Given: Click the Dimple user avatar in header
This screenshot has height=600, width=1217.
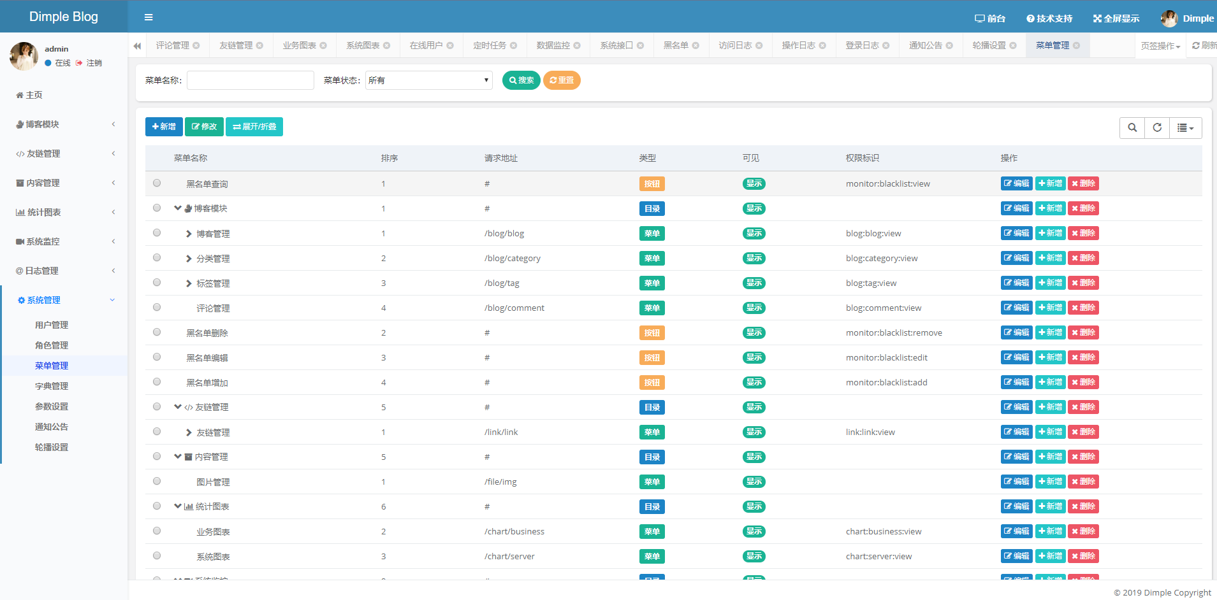Looking at the screenshot, I should 1169,18.
